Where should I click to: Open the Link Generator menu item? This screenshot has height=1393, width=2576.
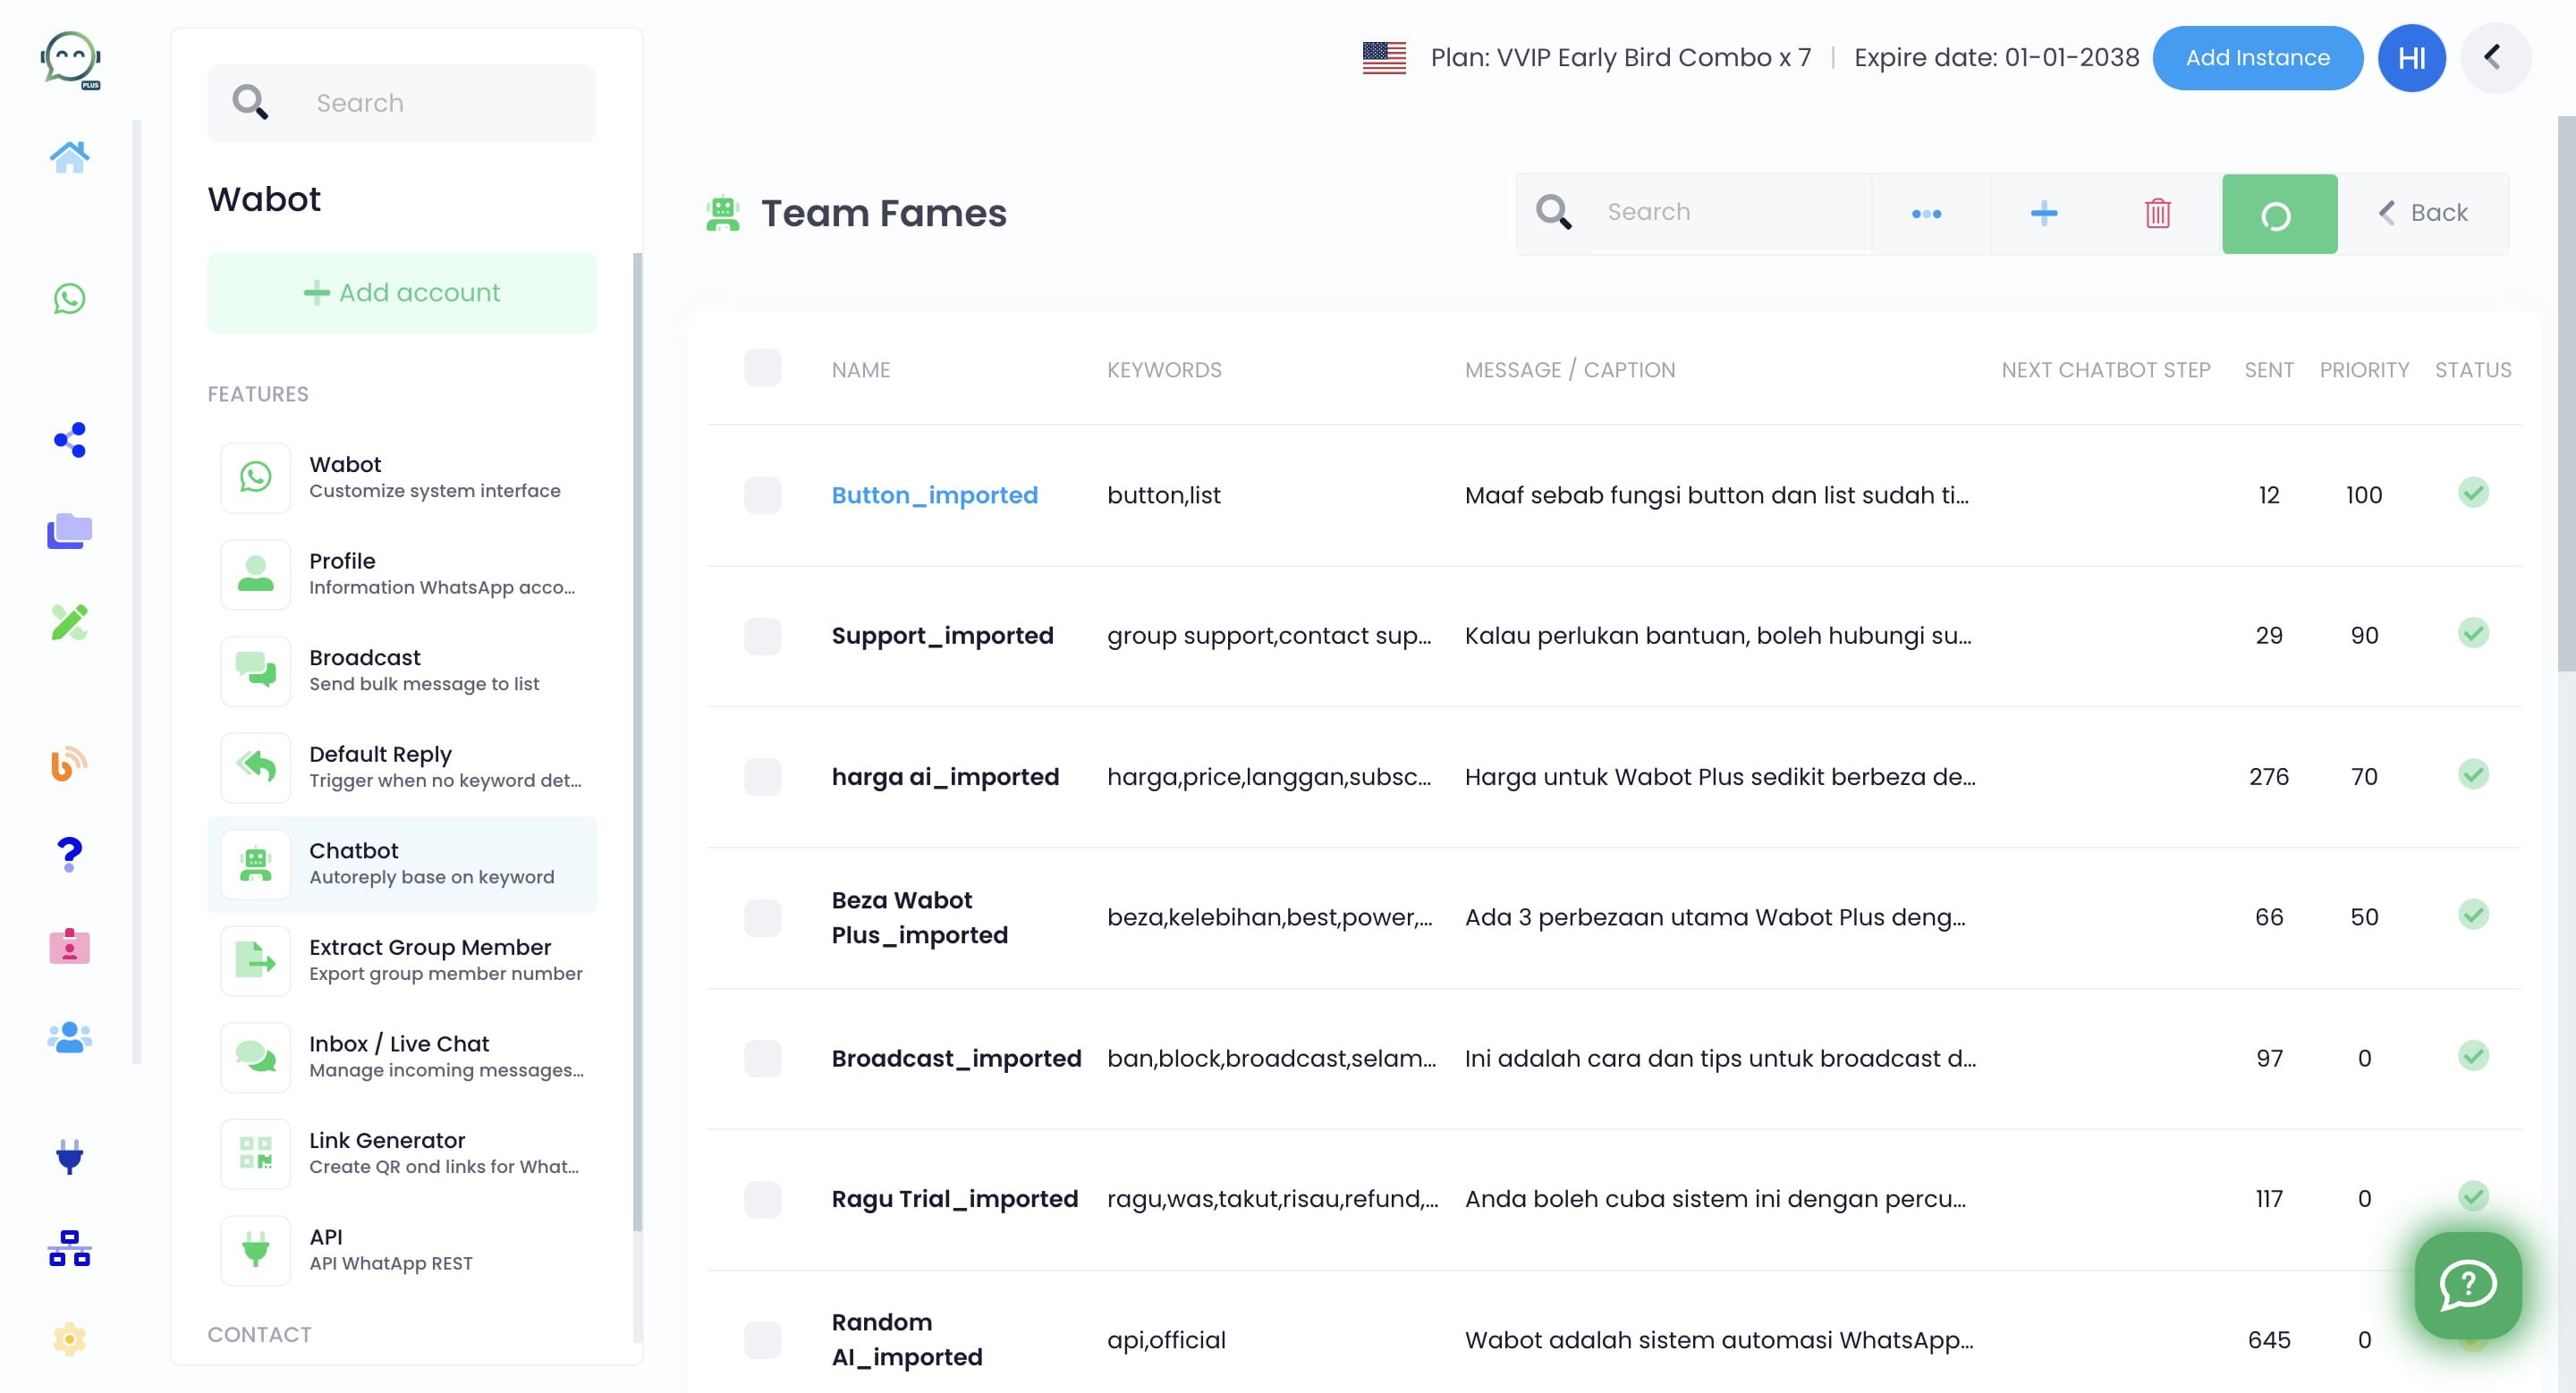tap(402, 1153)
